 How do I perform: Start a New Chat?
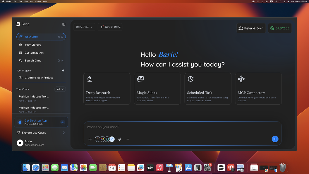(x=41, y=37)
